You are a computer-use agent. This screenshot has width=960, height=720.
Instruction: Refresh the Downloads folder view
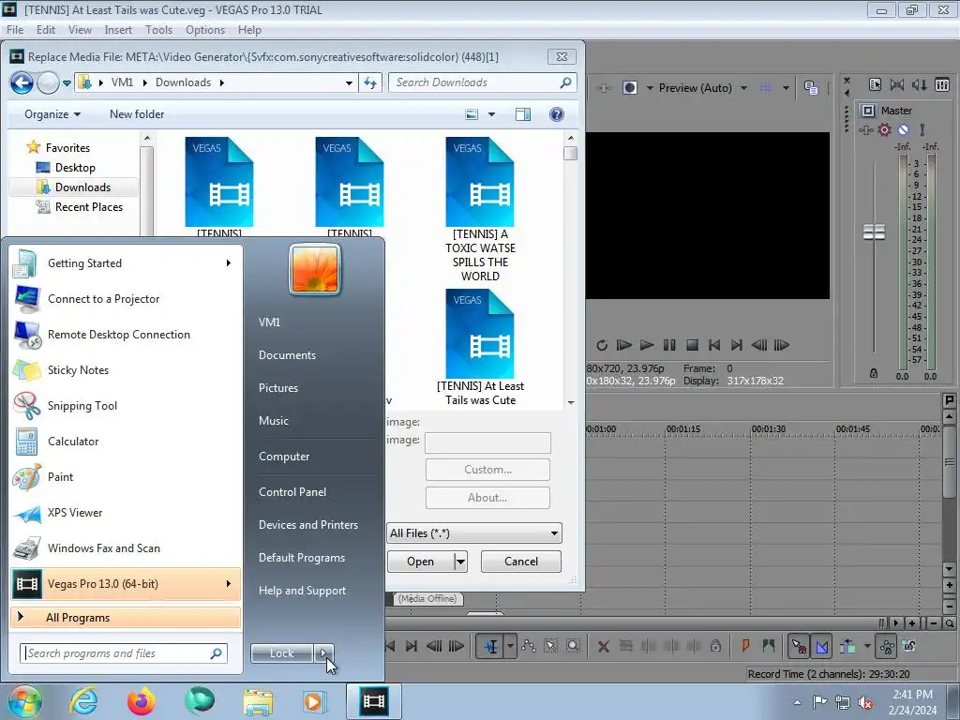[370, 82]
